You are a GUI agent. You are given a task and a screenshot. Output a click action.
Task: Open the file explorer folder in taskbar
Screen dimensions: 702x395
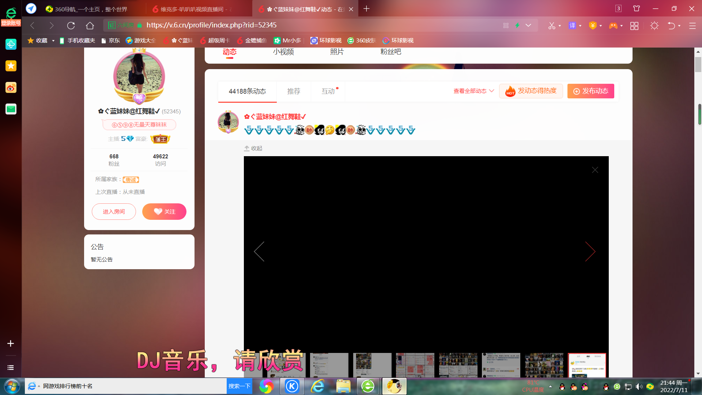[x=343, y=386]
